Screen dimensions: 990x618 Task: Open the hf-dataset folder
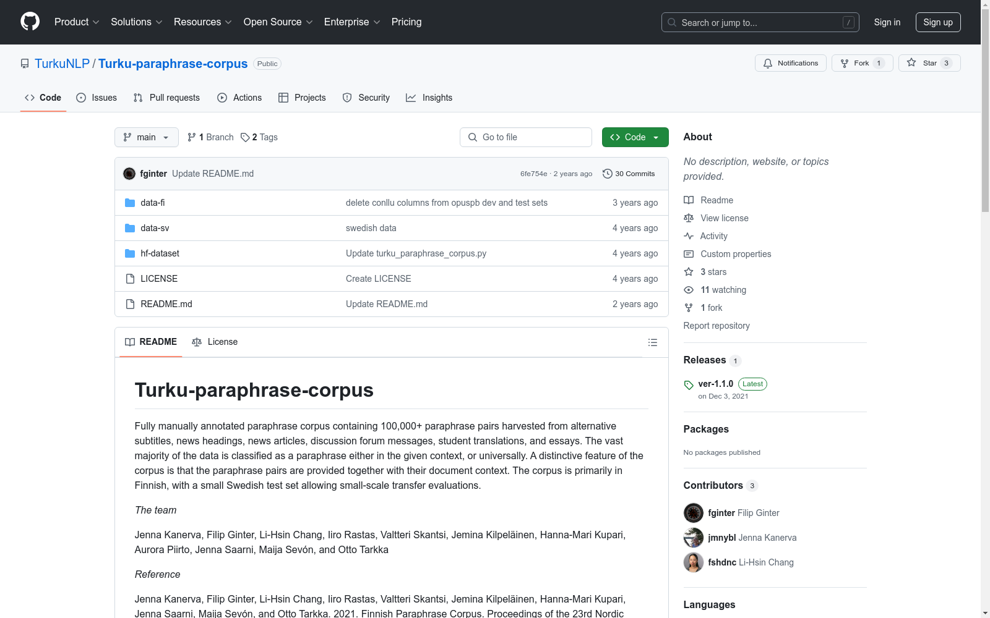click(160, 253)
